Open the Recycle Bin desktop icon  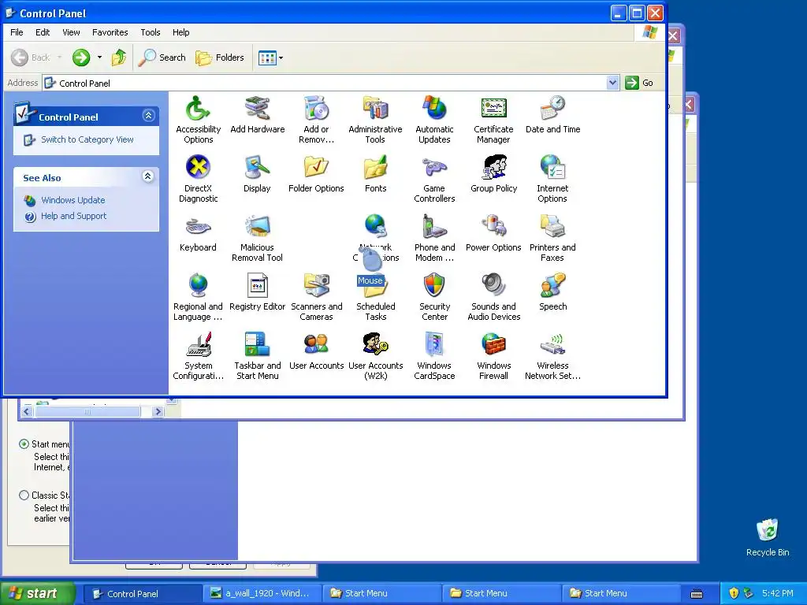(768, 537)
